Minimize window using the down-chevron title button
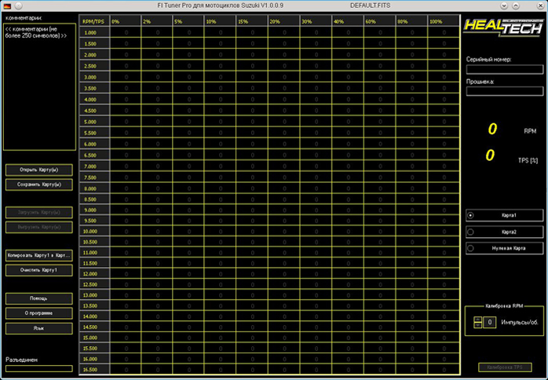Viewport: 548px width, 380px height. point(504,6)
